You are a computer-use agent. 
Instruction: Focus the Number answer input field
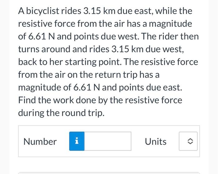[108, 141]
